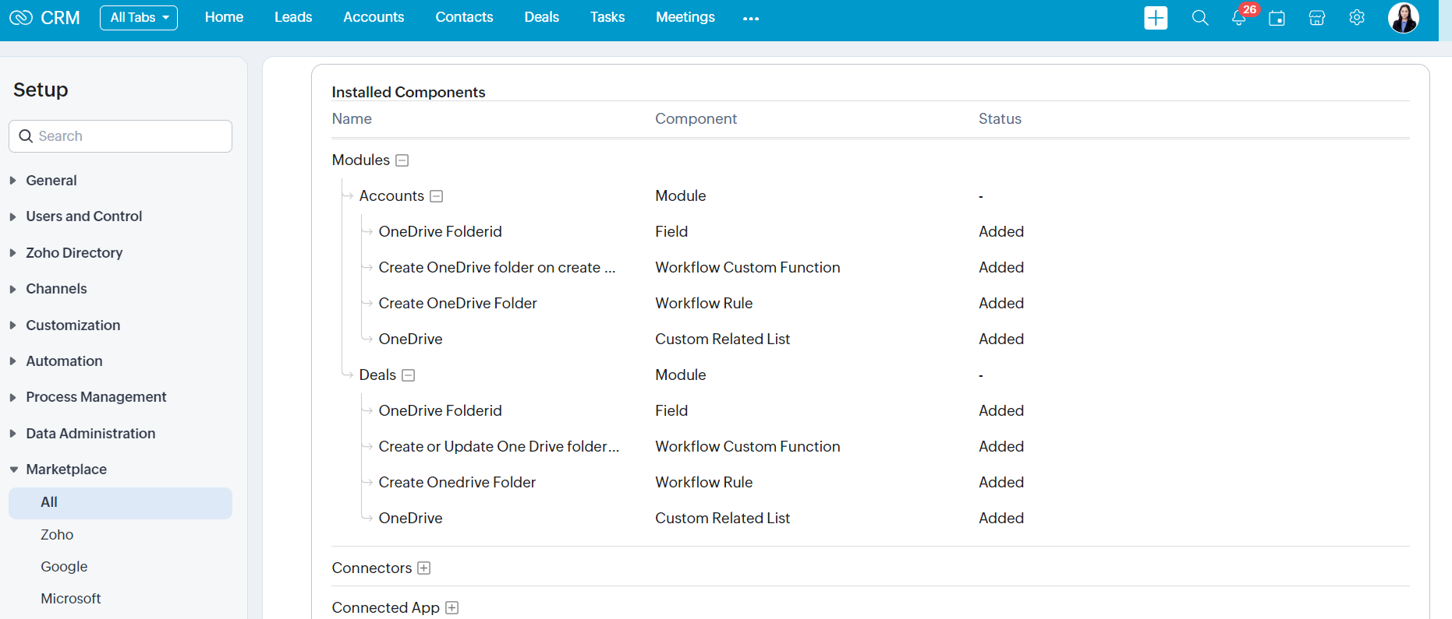Click the Component column header

click(696, 119)
